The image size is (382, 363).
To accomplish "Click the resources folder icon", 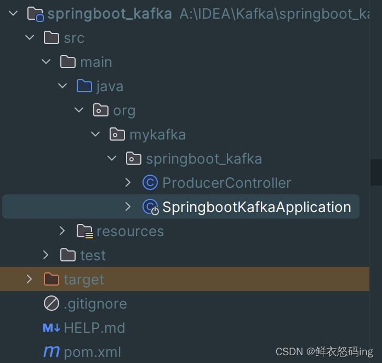I will pos(84,231).
